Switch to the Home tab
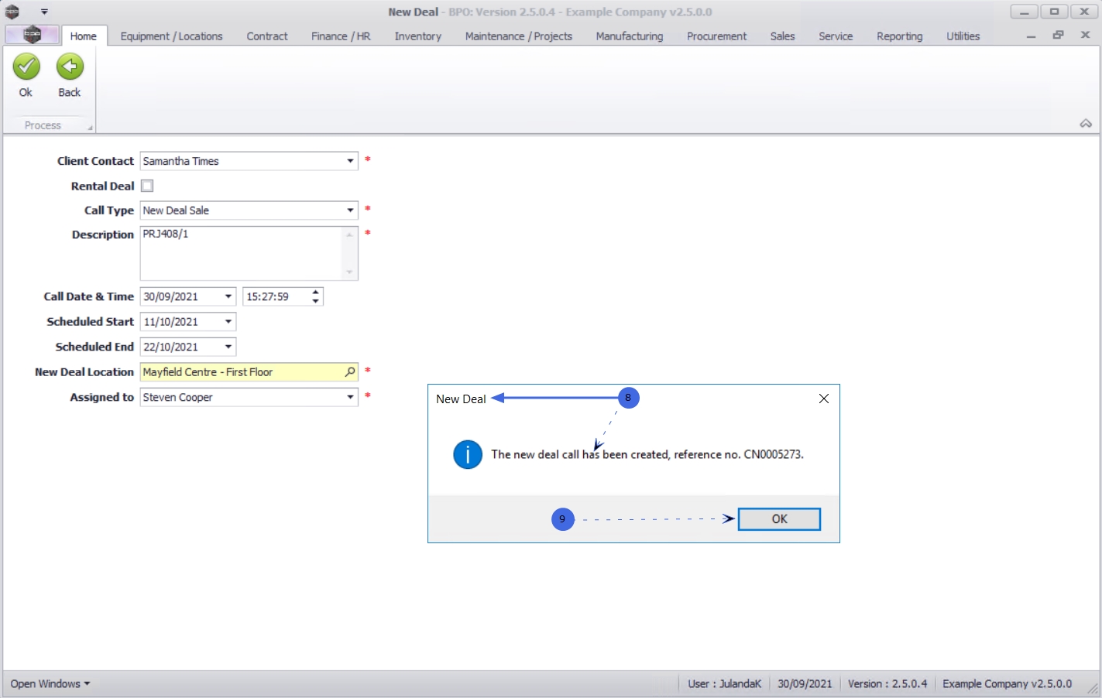 [x=84, y=36]
